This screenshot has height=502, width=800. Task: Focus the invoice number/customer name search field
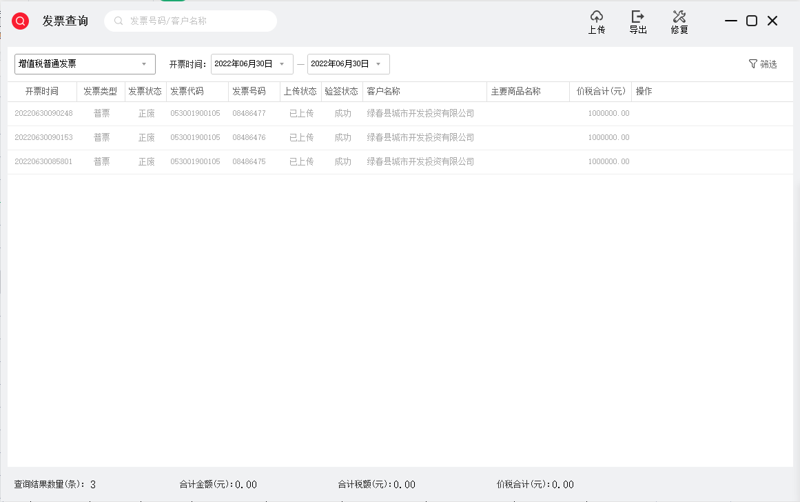tap(196, 21)
